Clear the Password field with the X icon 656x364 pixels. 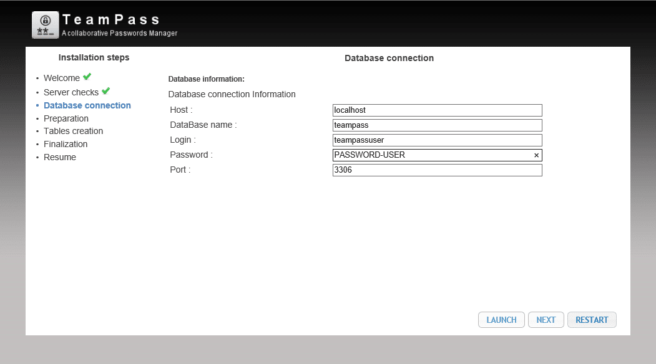click(536, 155)
